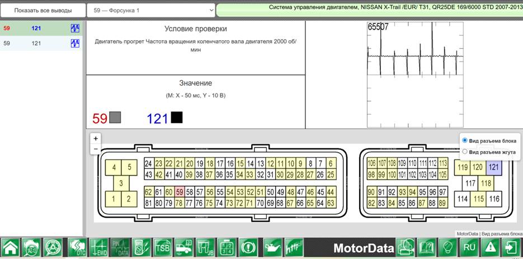This screenshot has width=523, height=259.
Task: Click large blue '121' value label
Action: (x=158, y=119)
